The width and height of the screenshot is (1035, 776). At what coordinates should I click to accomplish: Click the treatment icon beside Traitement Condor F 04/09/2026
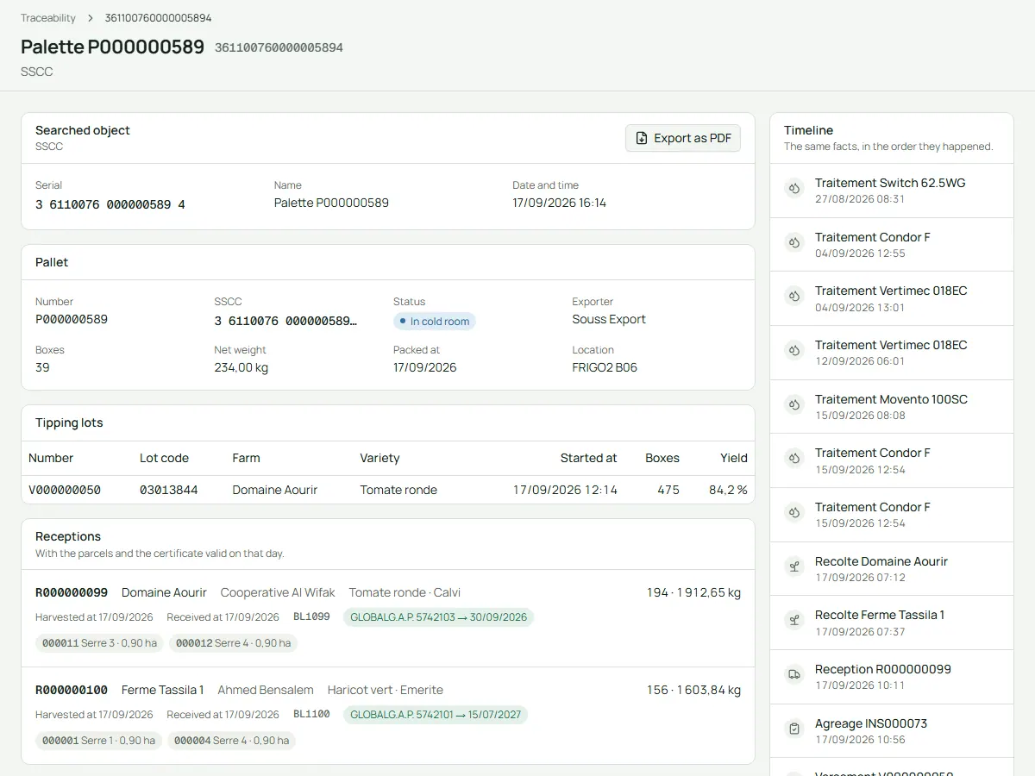pos(794,243)
